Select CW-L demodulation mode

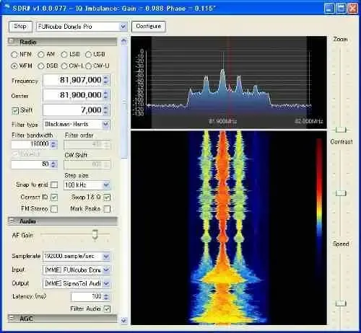tap(64, 66)
